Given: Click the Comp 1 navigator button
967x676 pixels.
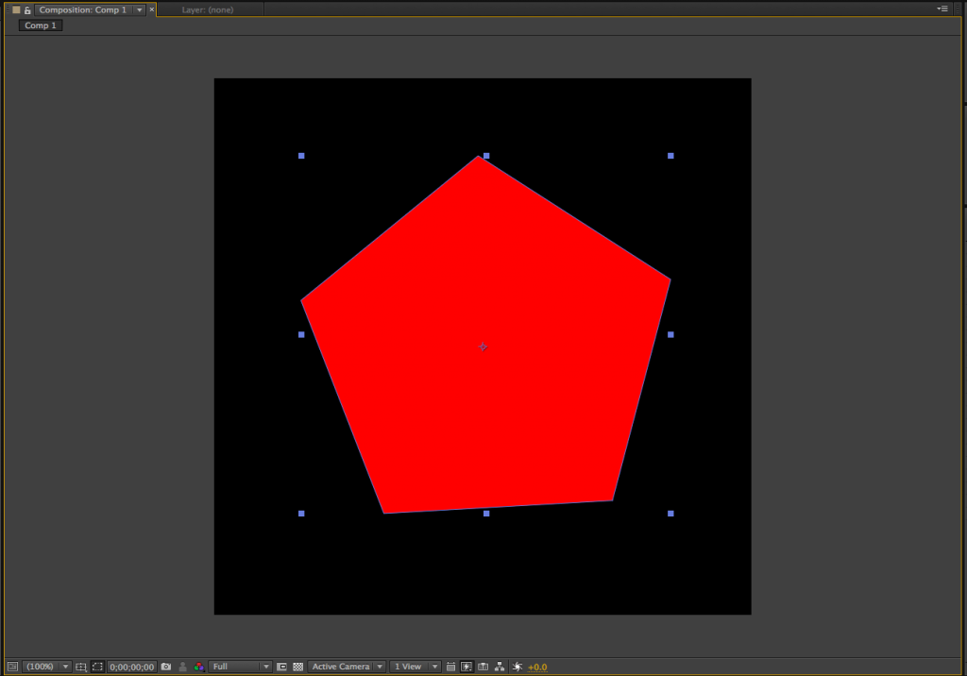Looking at the screenshot, I should point(41,25).
